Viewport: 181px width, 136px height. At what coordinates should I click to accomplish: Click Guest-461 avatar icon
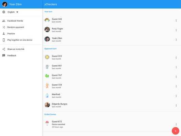point(47,67)
